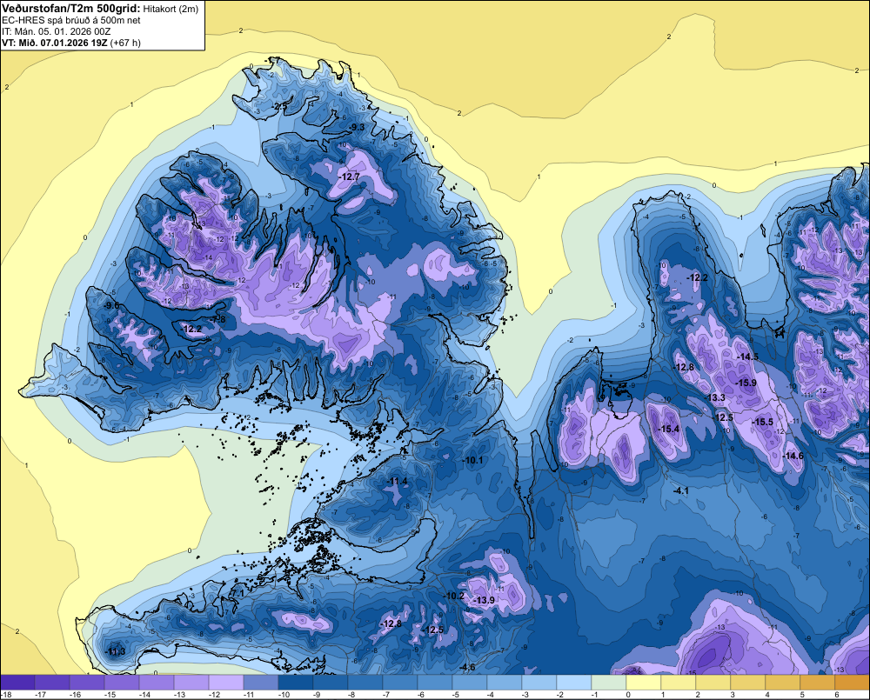
Task: Click the dark blue legend swatch between -10 and -9
Action: click(x=295, y=683)
